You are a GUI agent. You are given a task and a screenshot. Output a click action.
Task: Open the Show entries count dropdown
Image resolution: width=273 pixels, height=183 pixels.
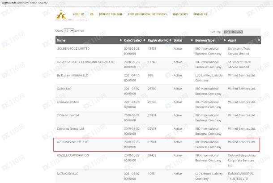(69, 31)
